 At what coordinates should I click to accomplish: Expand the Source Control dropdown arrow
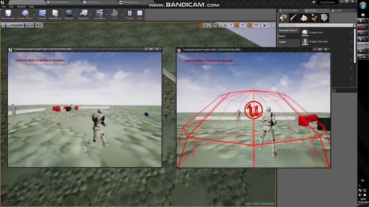coord(34,15)
